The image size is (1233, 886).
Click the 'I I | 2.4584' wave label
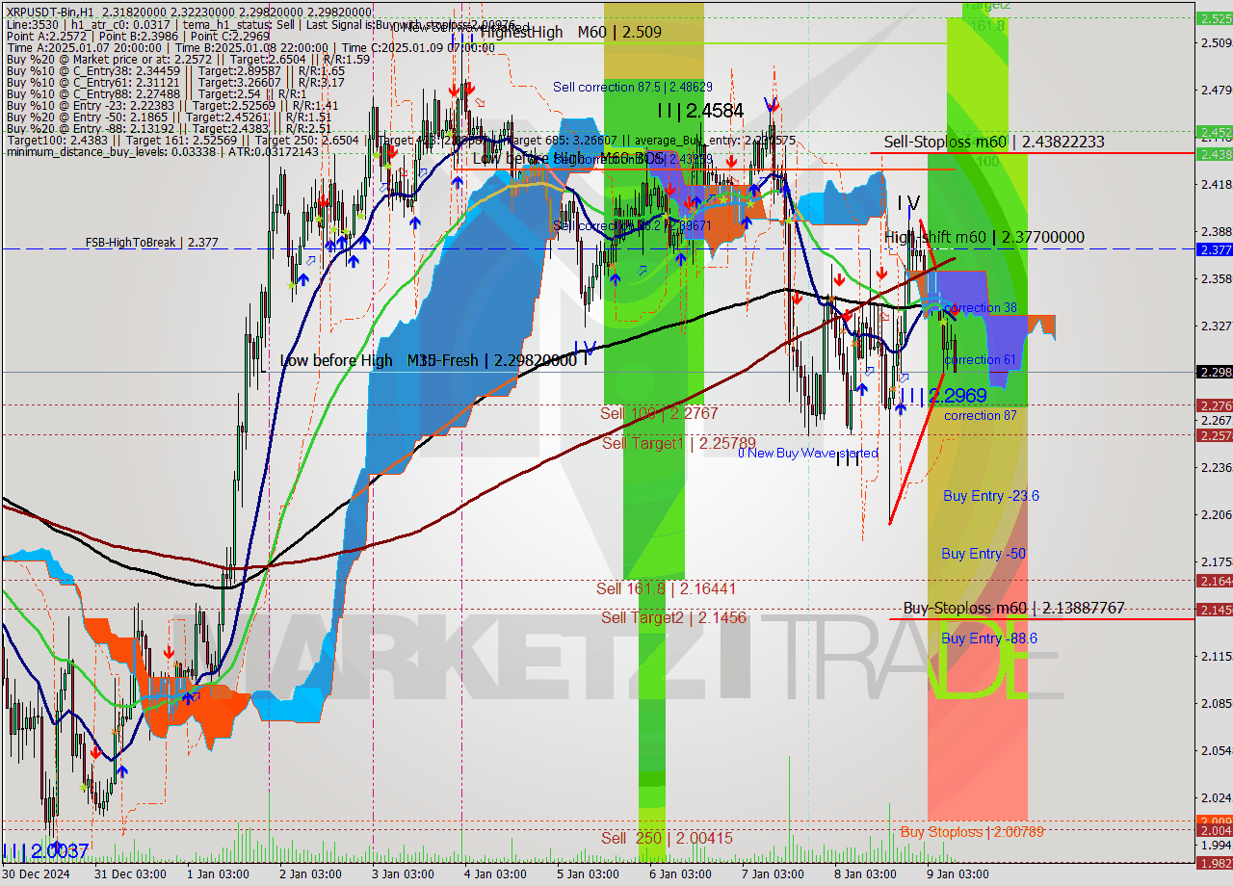[700, 111]
